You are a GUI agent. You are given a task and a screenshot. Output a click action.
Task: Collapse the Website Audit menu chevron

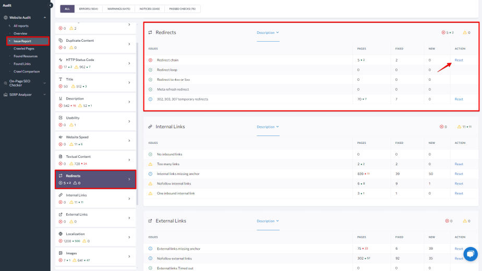coord(45,18)
